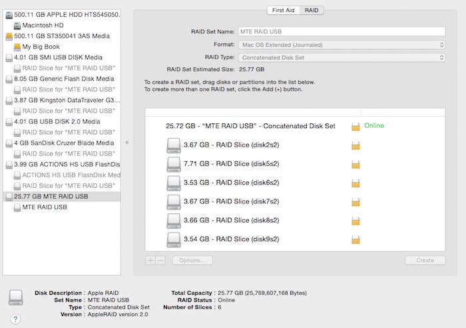Select the 25.77 GB MTE RAID USB row

pyautogui.click(x=62, y=197)
